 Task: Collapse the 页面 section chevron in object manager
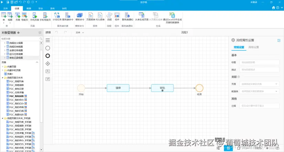[x=37, y=62]
